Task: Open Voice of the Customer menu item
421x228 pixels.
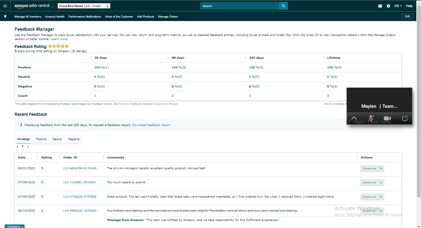Action: [119, 17]
